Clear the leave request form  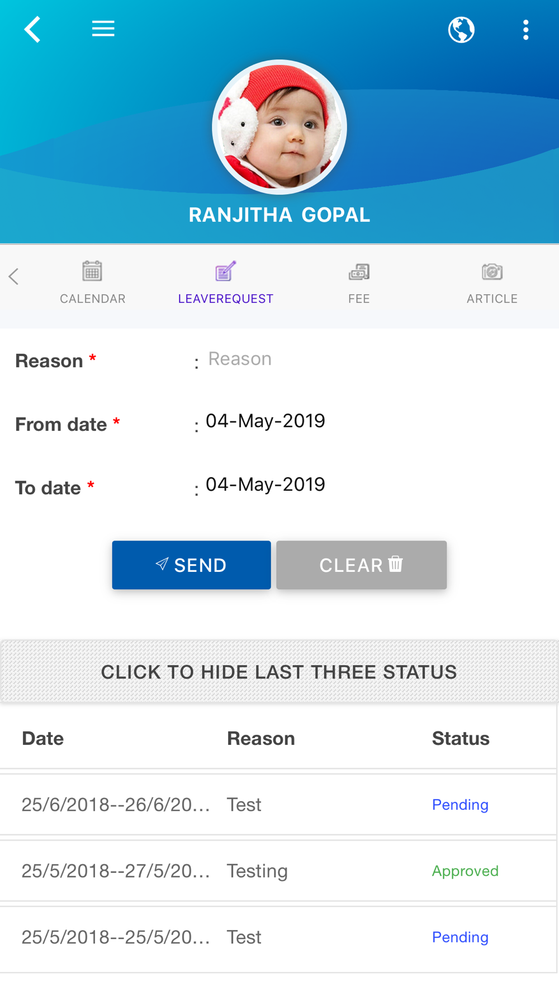362,565
